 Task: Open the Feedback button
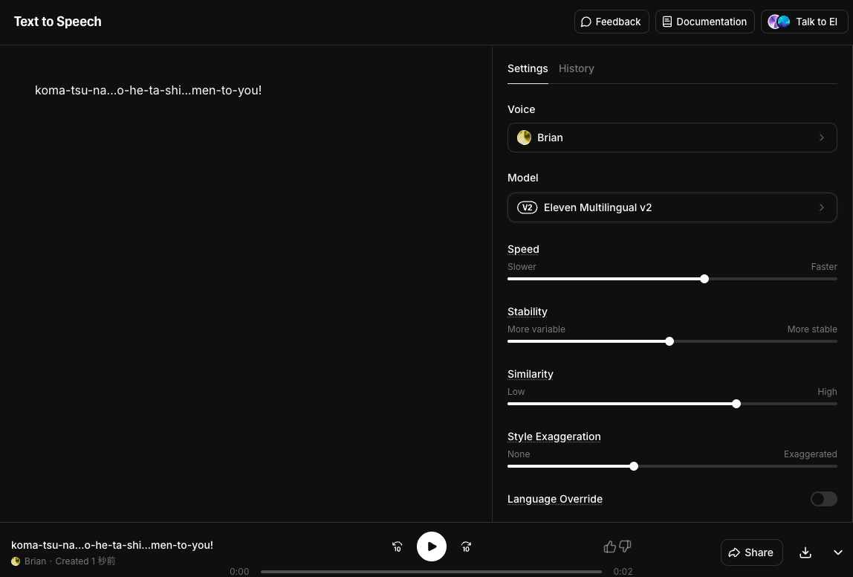[x=612, y=22]
